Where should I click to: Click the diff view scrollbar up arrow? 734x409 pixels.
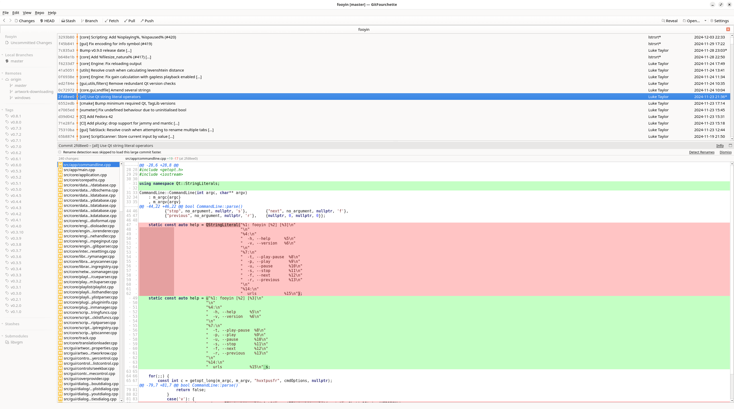pos(732,164)
